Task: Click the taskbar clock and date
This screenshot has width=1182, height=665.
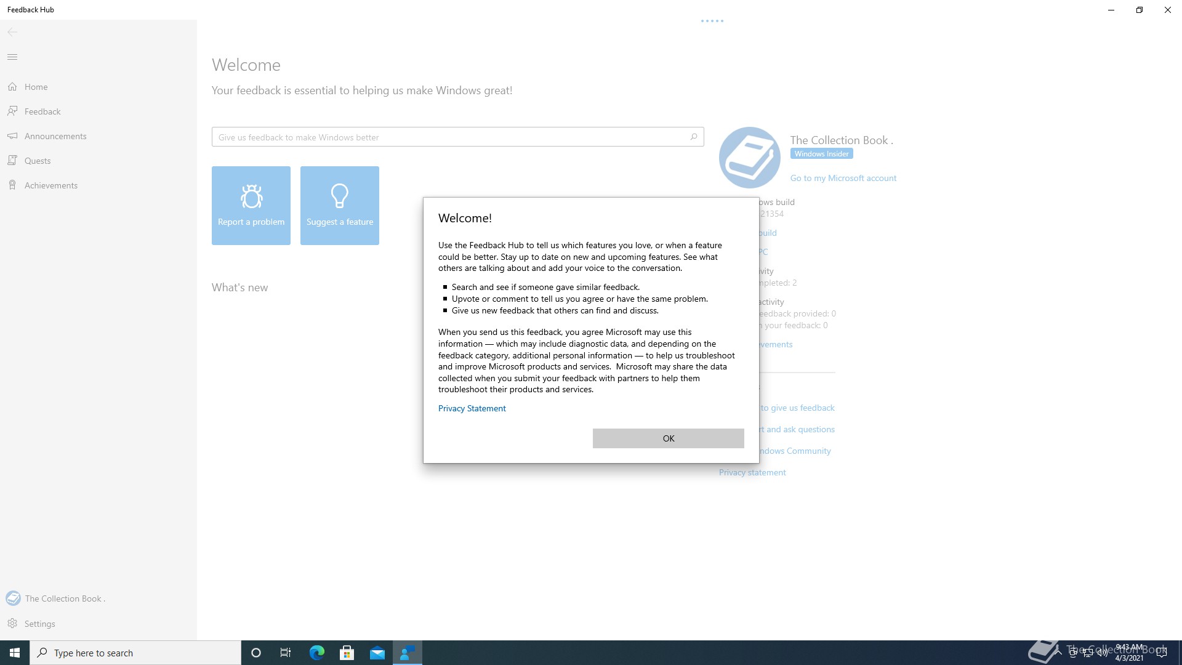Action: click(x=1129, y=653)
